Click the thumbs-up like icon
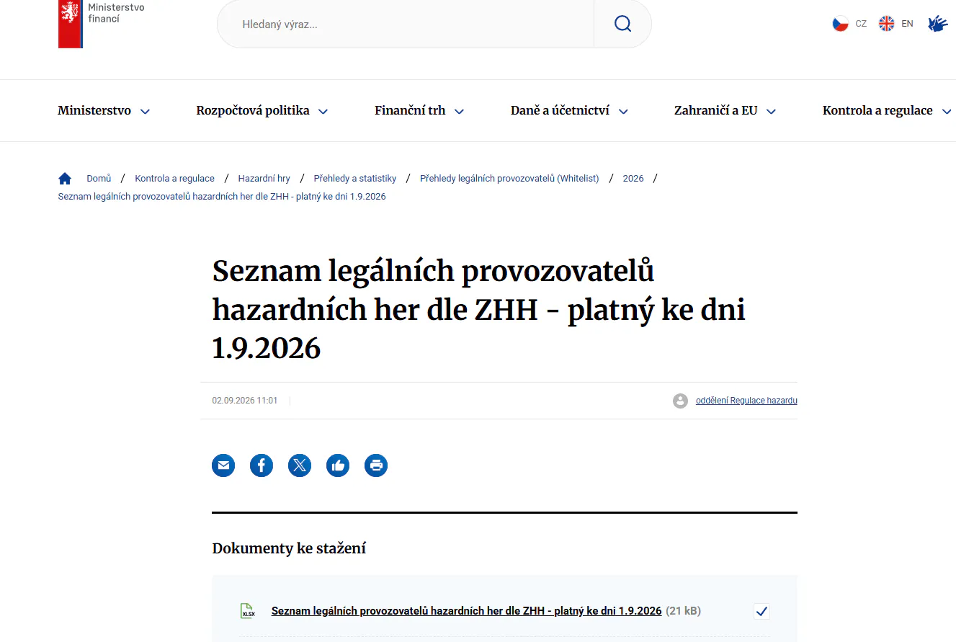 pos(338,465)
